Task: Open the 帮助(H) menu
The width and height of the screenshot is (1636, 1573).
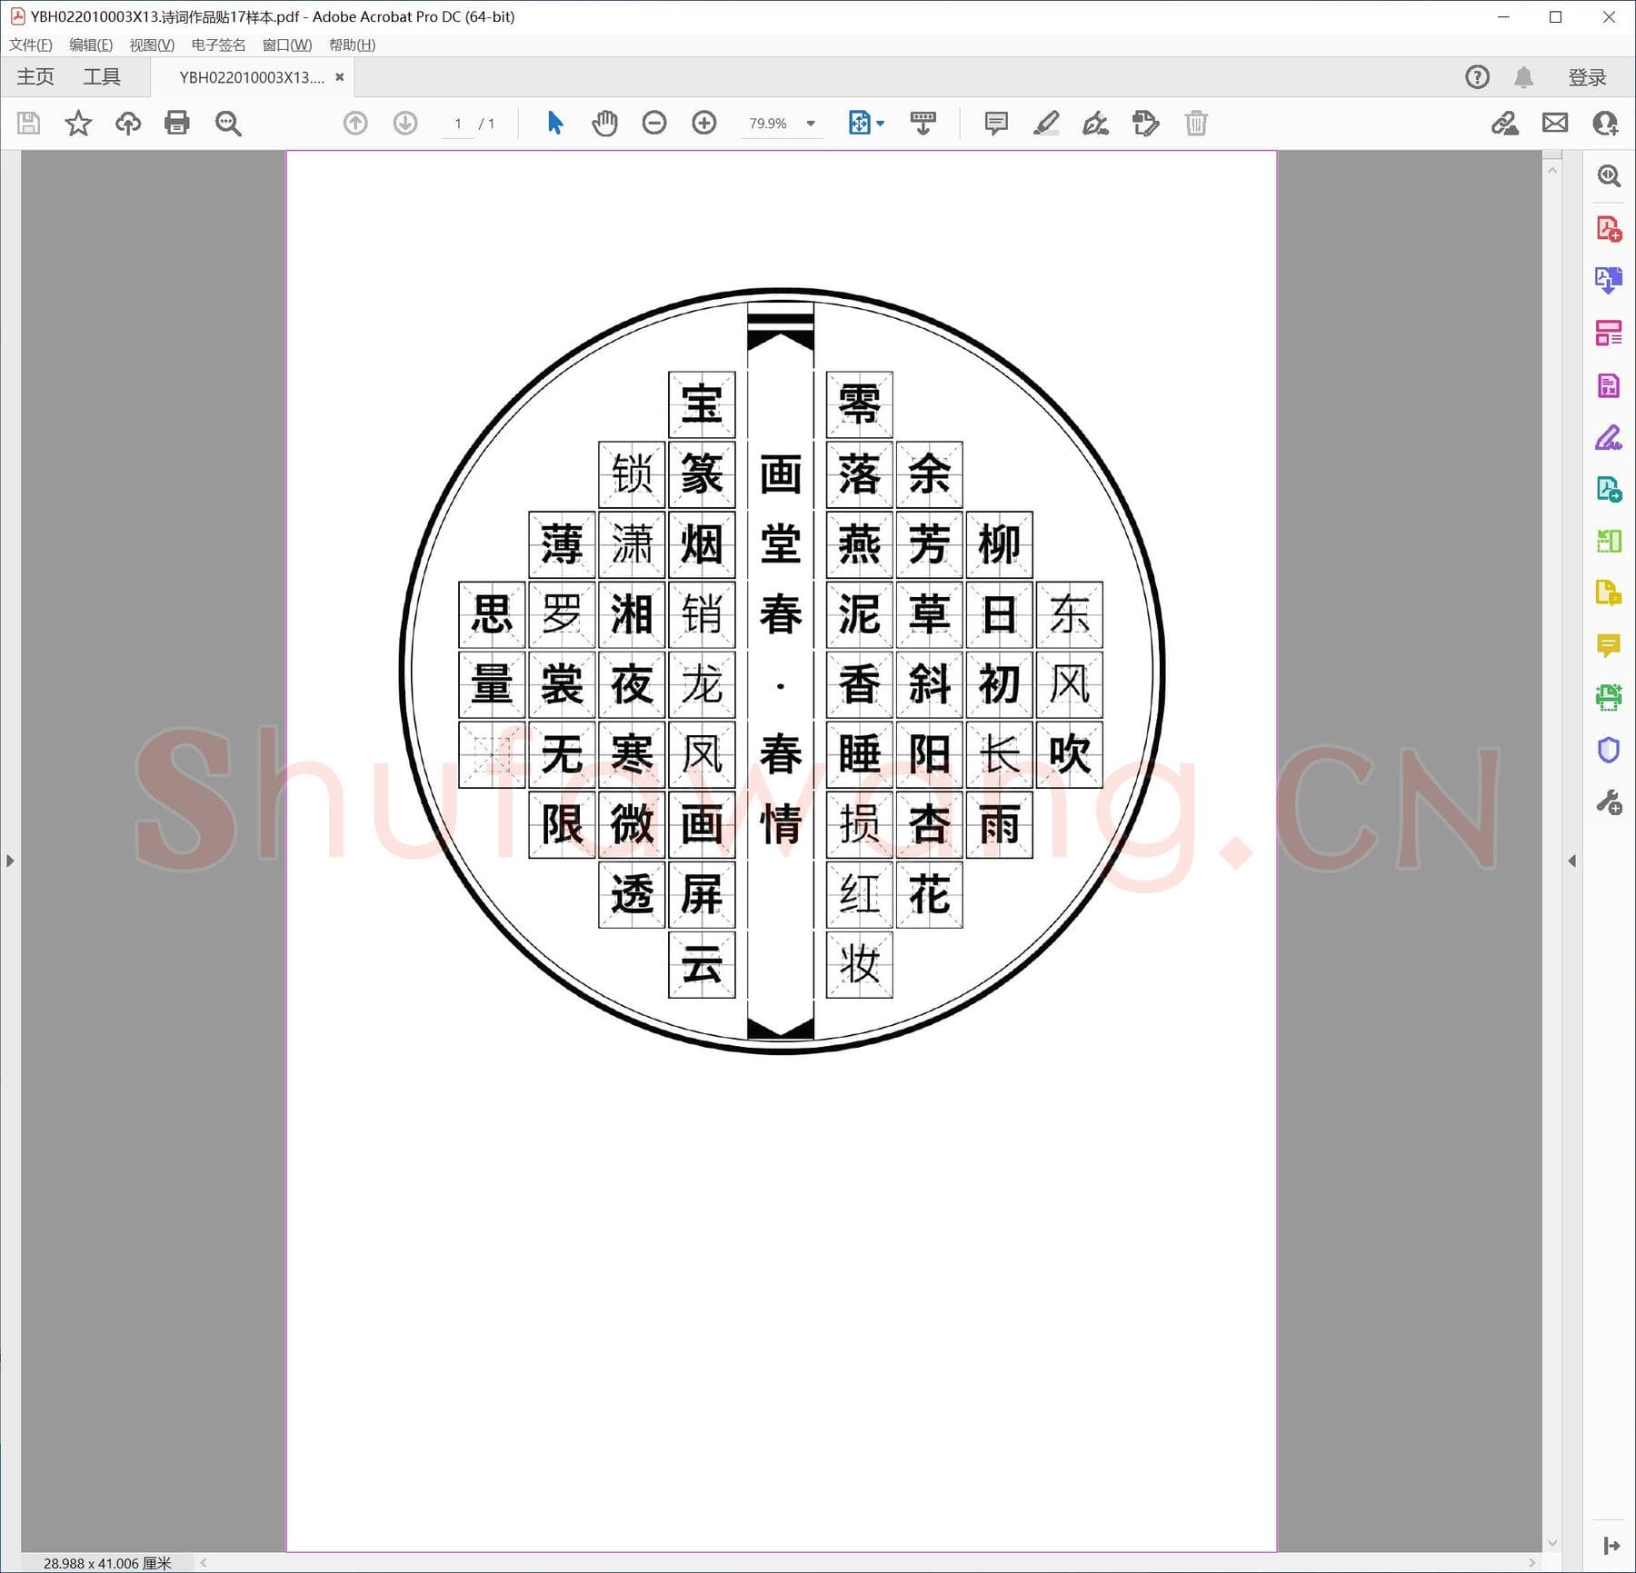Action: (352, 45)
